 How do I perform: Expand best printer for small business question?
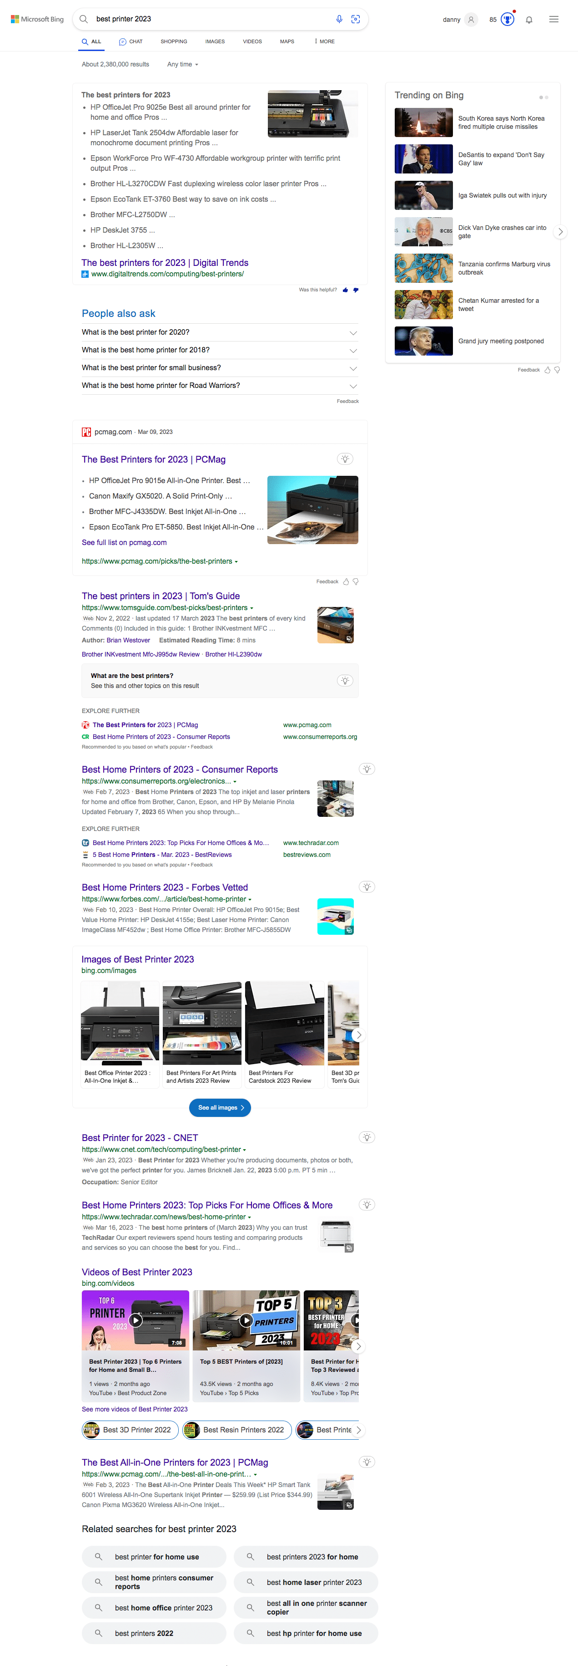220,368
